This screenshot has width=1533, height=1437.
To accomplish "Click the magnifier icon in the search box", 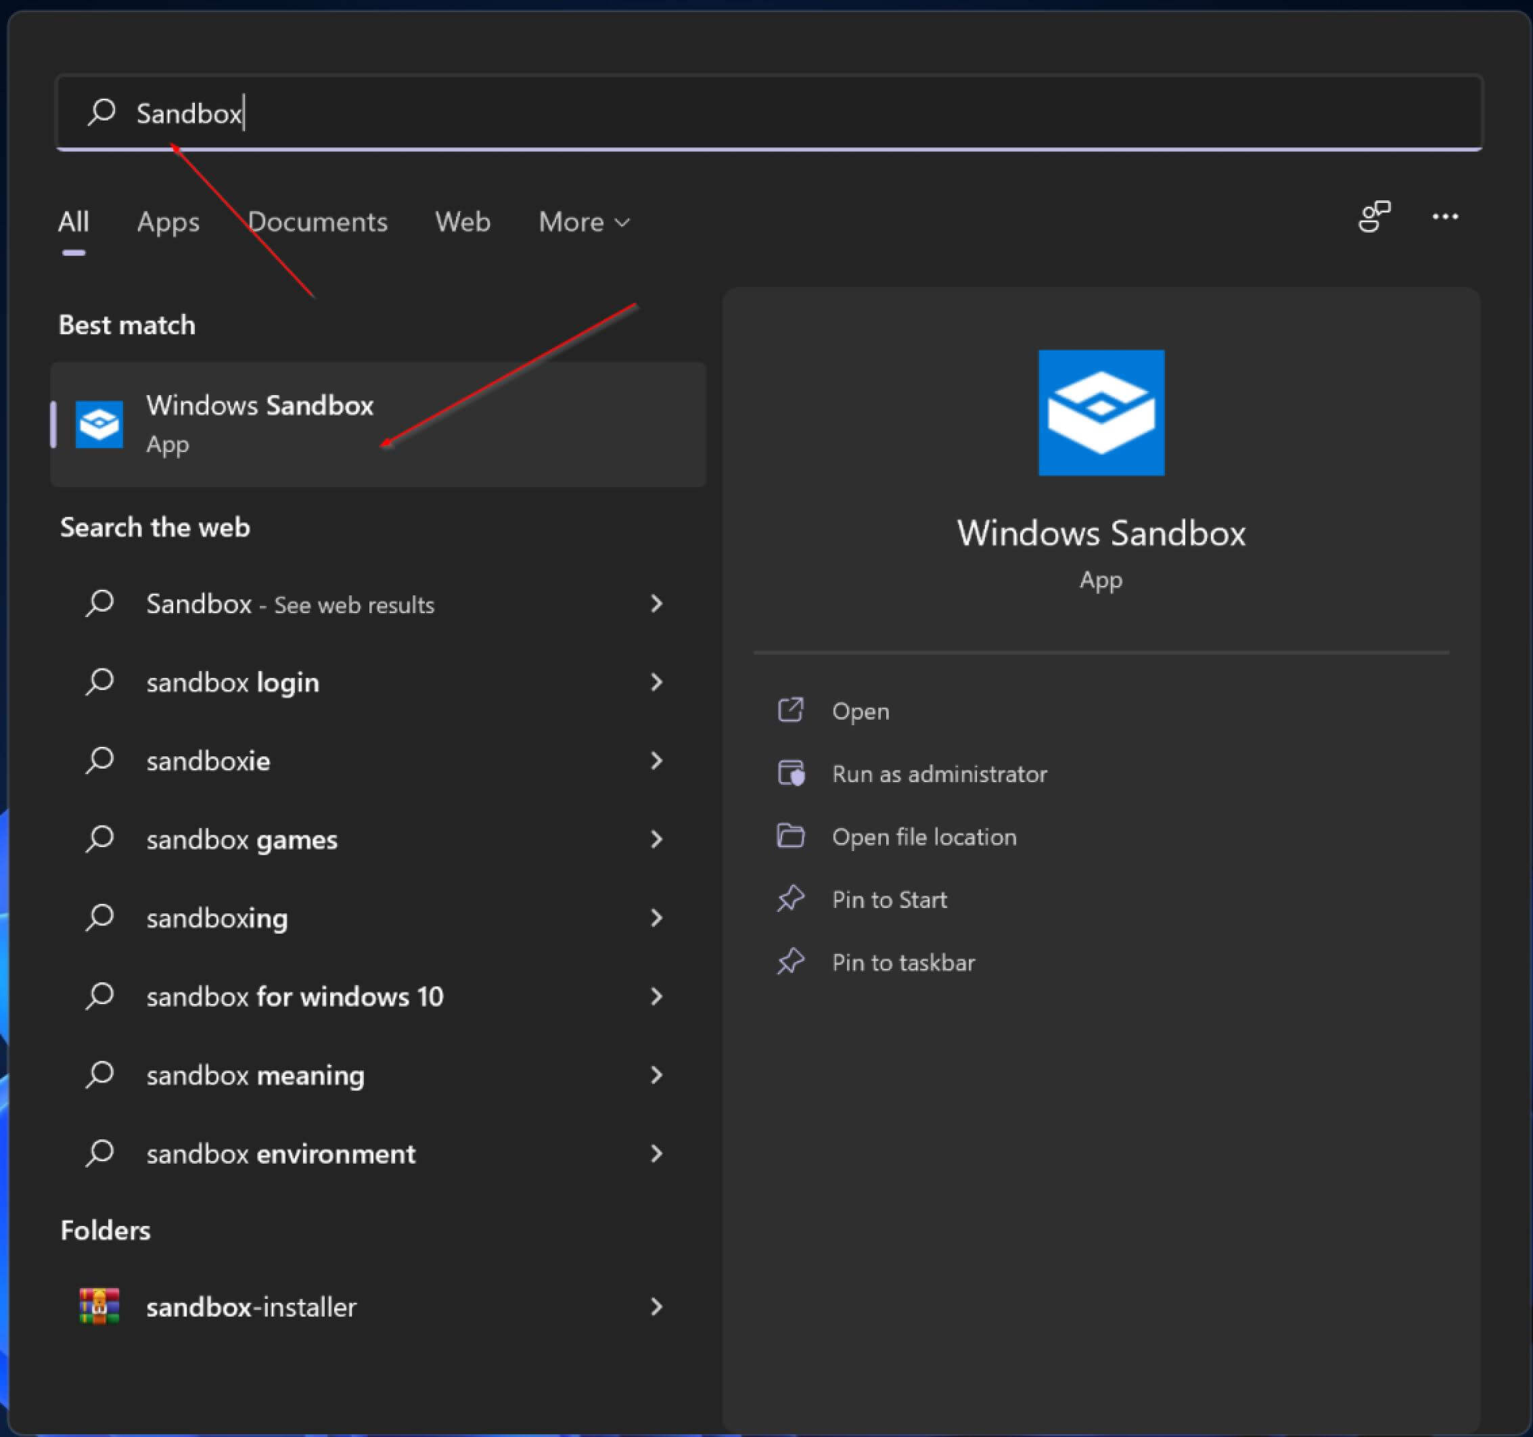I will point(103,112).
